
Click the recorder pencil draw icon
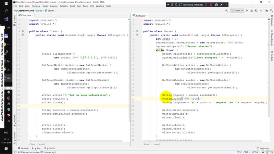point(221,5)
